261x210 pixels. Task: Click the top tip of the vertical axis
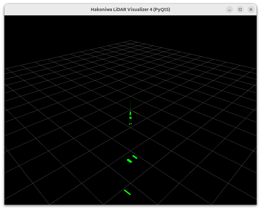coord(130,101)
